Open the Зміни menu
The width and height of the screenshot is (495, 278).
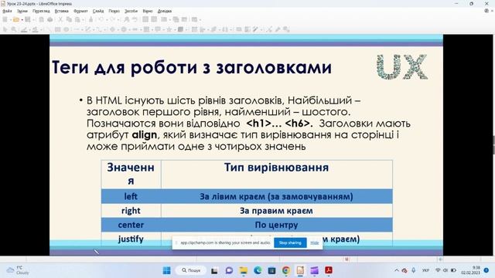coord(22,11)
